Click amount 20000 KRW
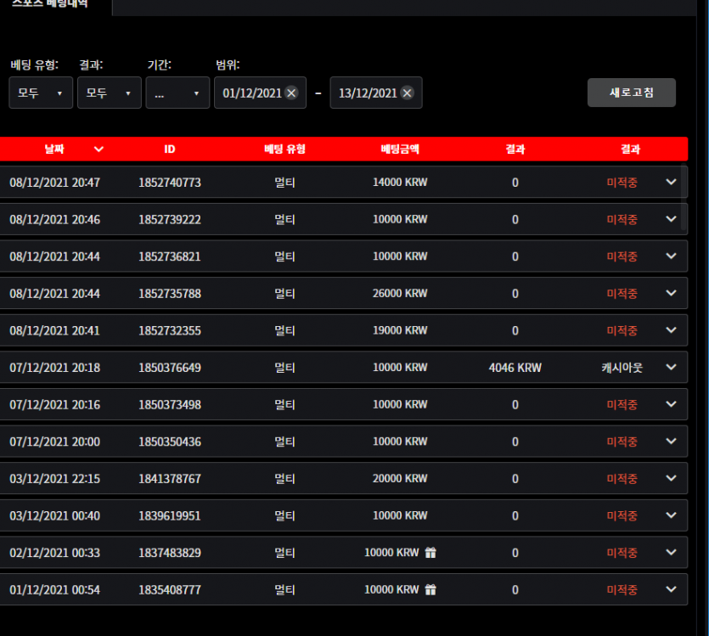Viewport: 709px width, 636px height. pos(400,478)
